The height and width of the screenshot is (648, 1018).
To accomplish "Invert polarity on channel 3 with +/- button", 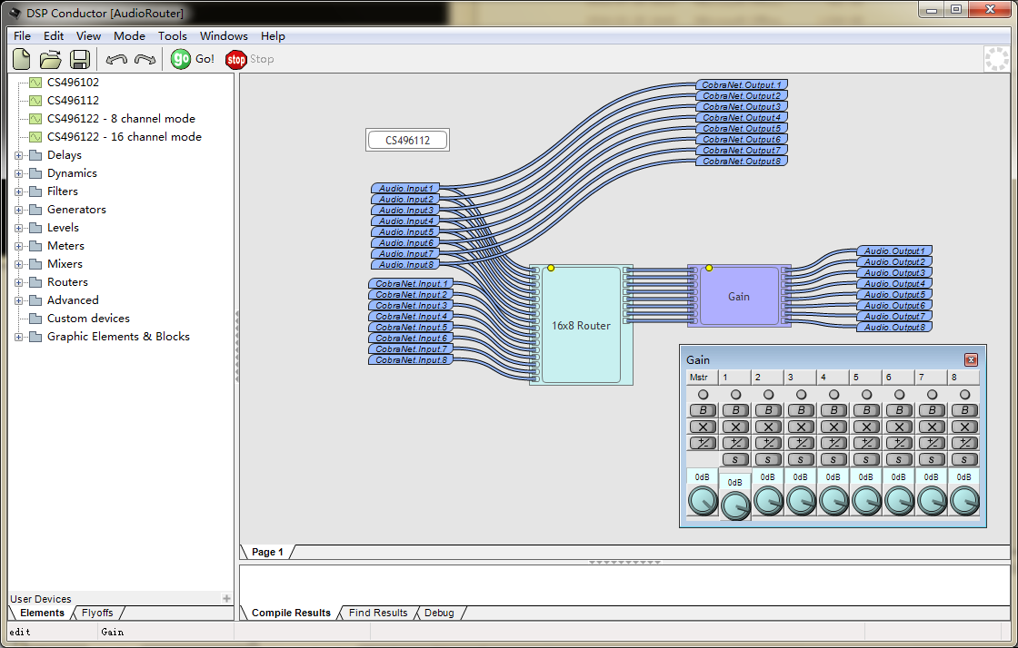I will pos(801,443).
